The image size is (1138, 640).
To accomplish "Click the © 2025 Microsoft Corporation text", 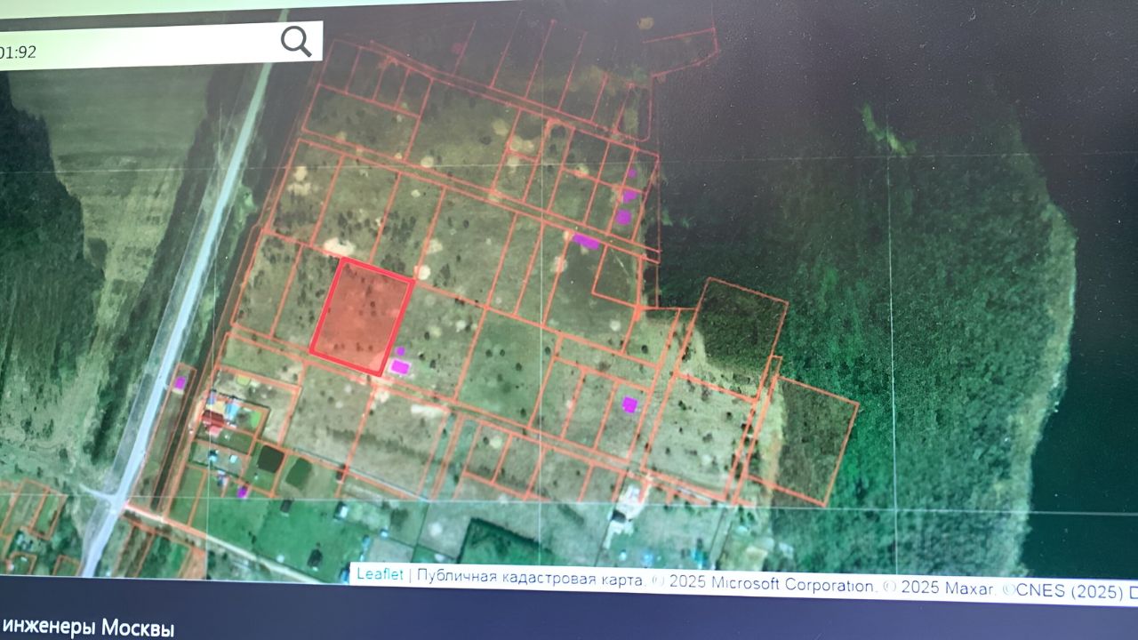I will (765, 586).
